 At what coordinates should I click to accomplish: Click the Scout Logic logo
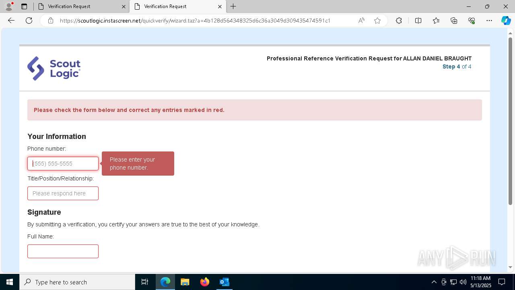[54, 68]
